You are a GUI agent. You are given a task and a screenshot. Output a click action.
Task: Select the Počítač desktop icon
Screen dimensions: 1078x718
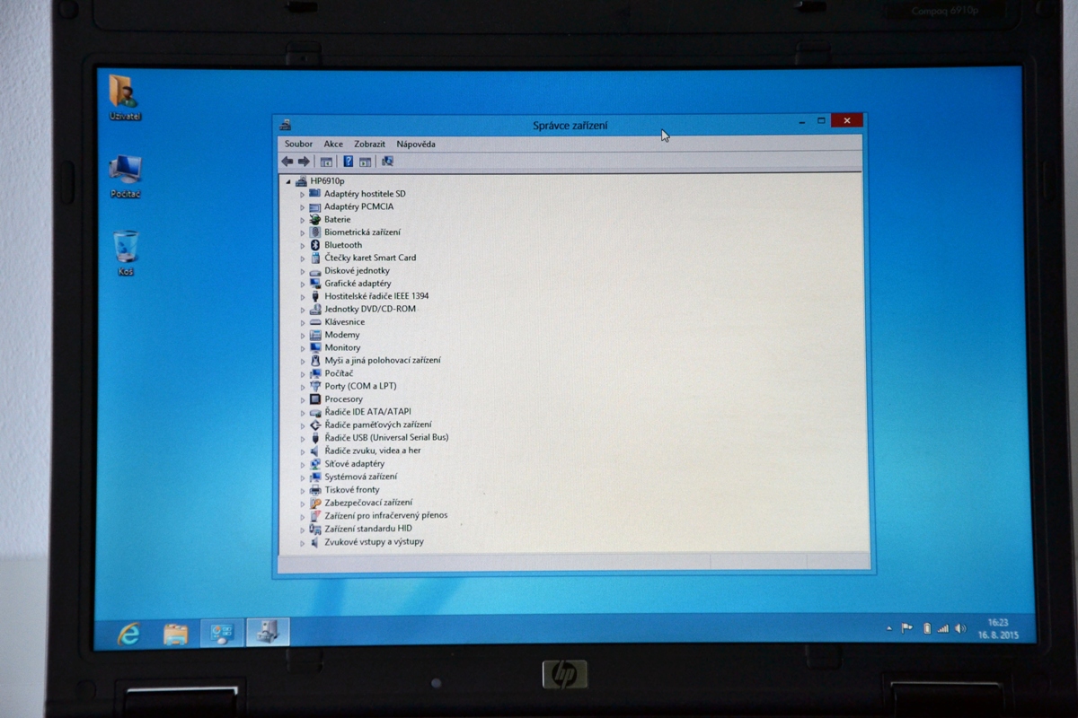(x=125, y=174)
